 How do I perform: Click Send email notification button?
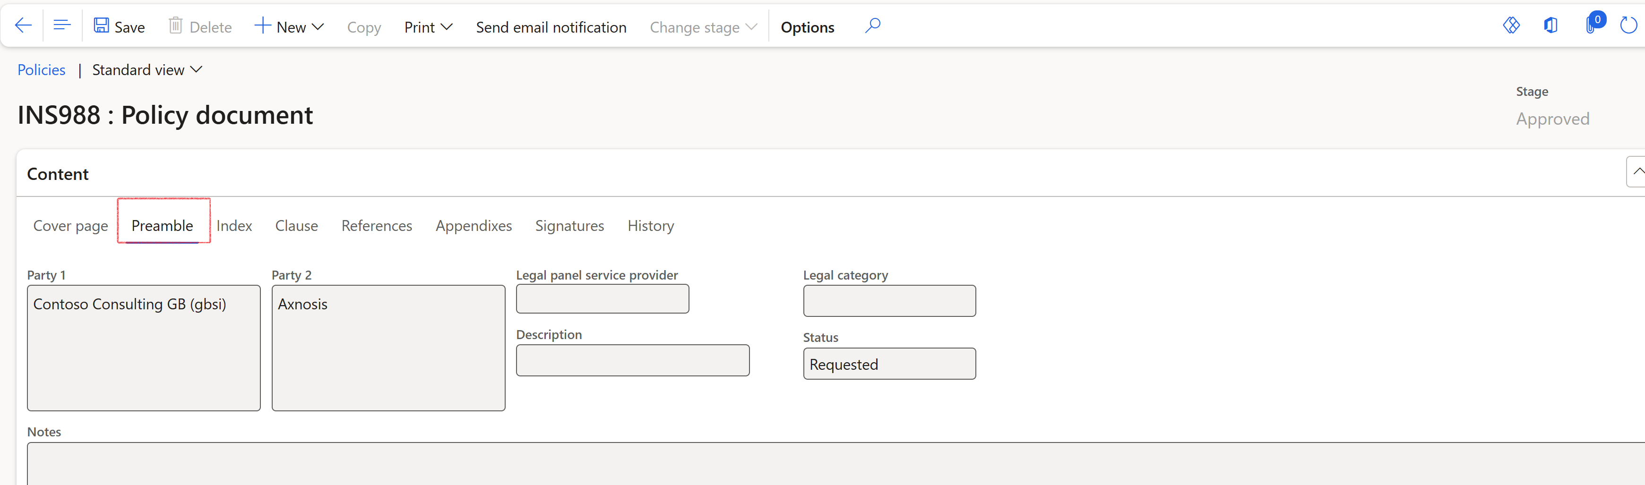(551, 27)
